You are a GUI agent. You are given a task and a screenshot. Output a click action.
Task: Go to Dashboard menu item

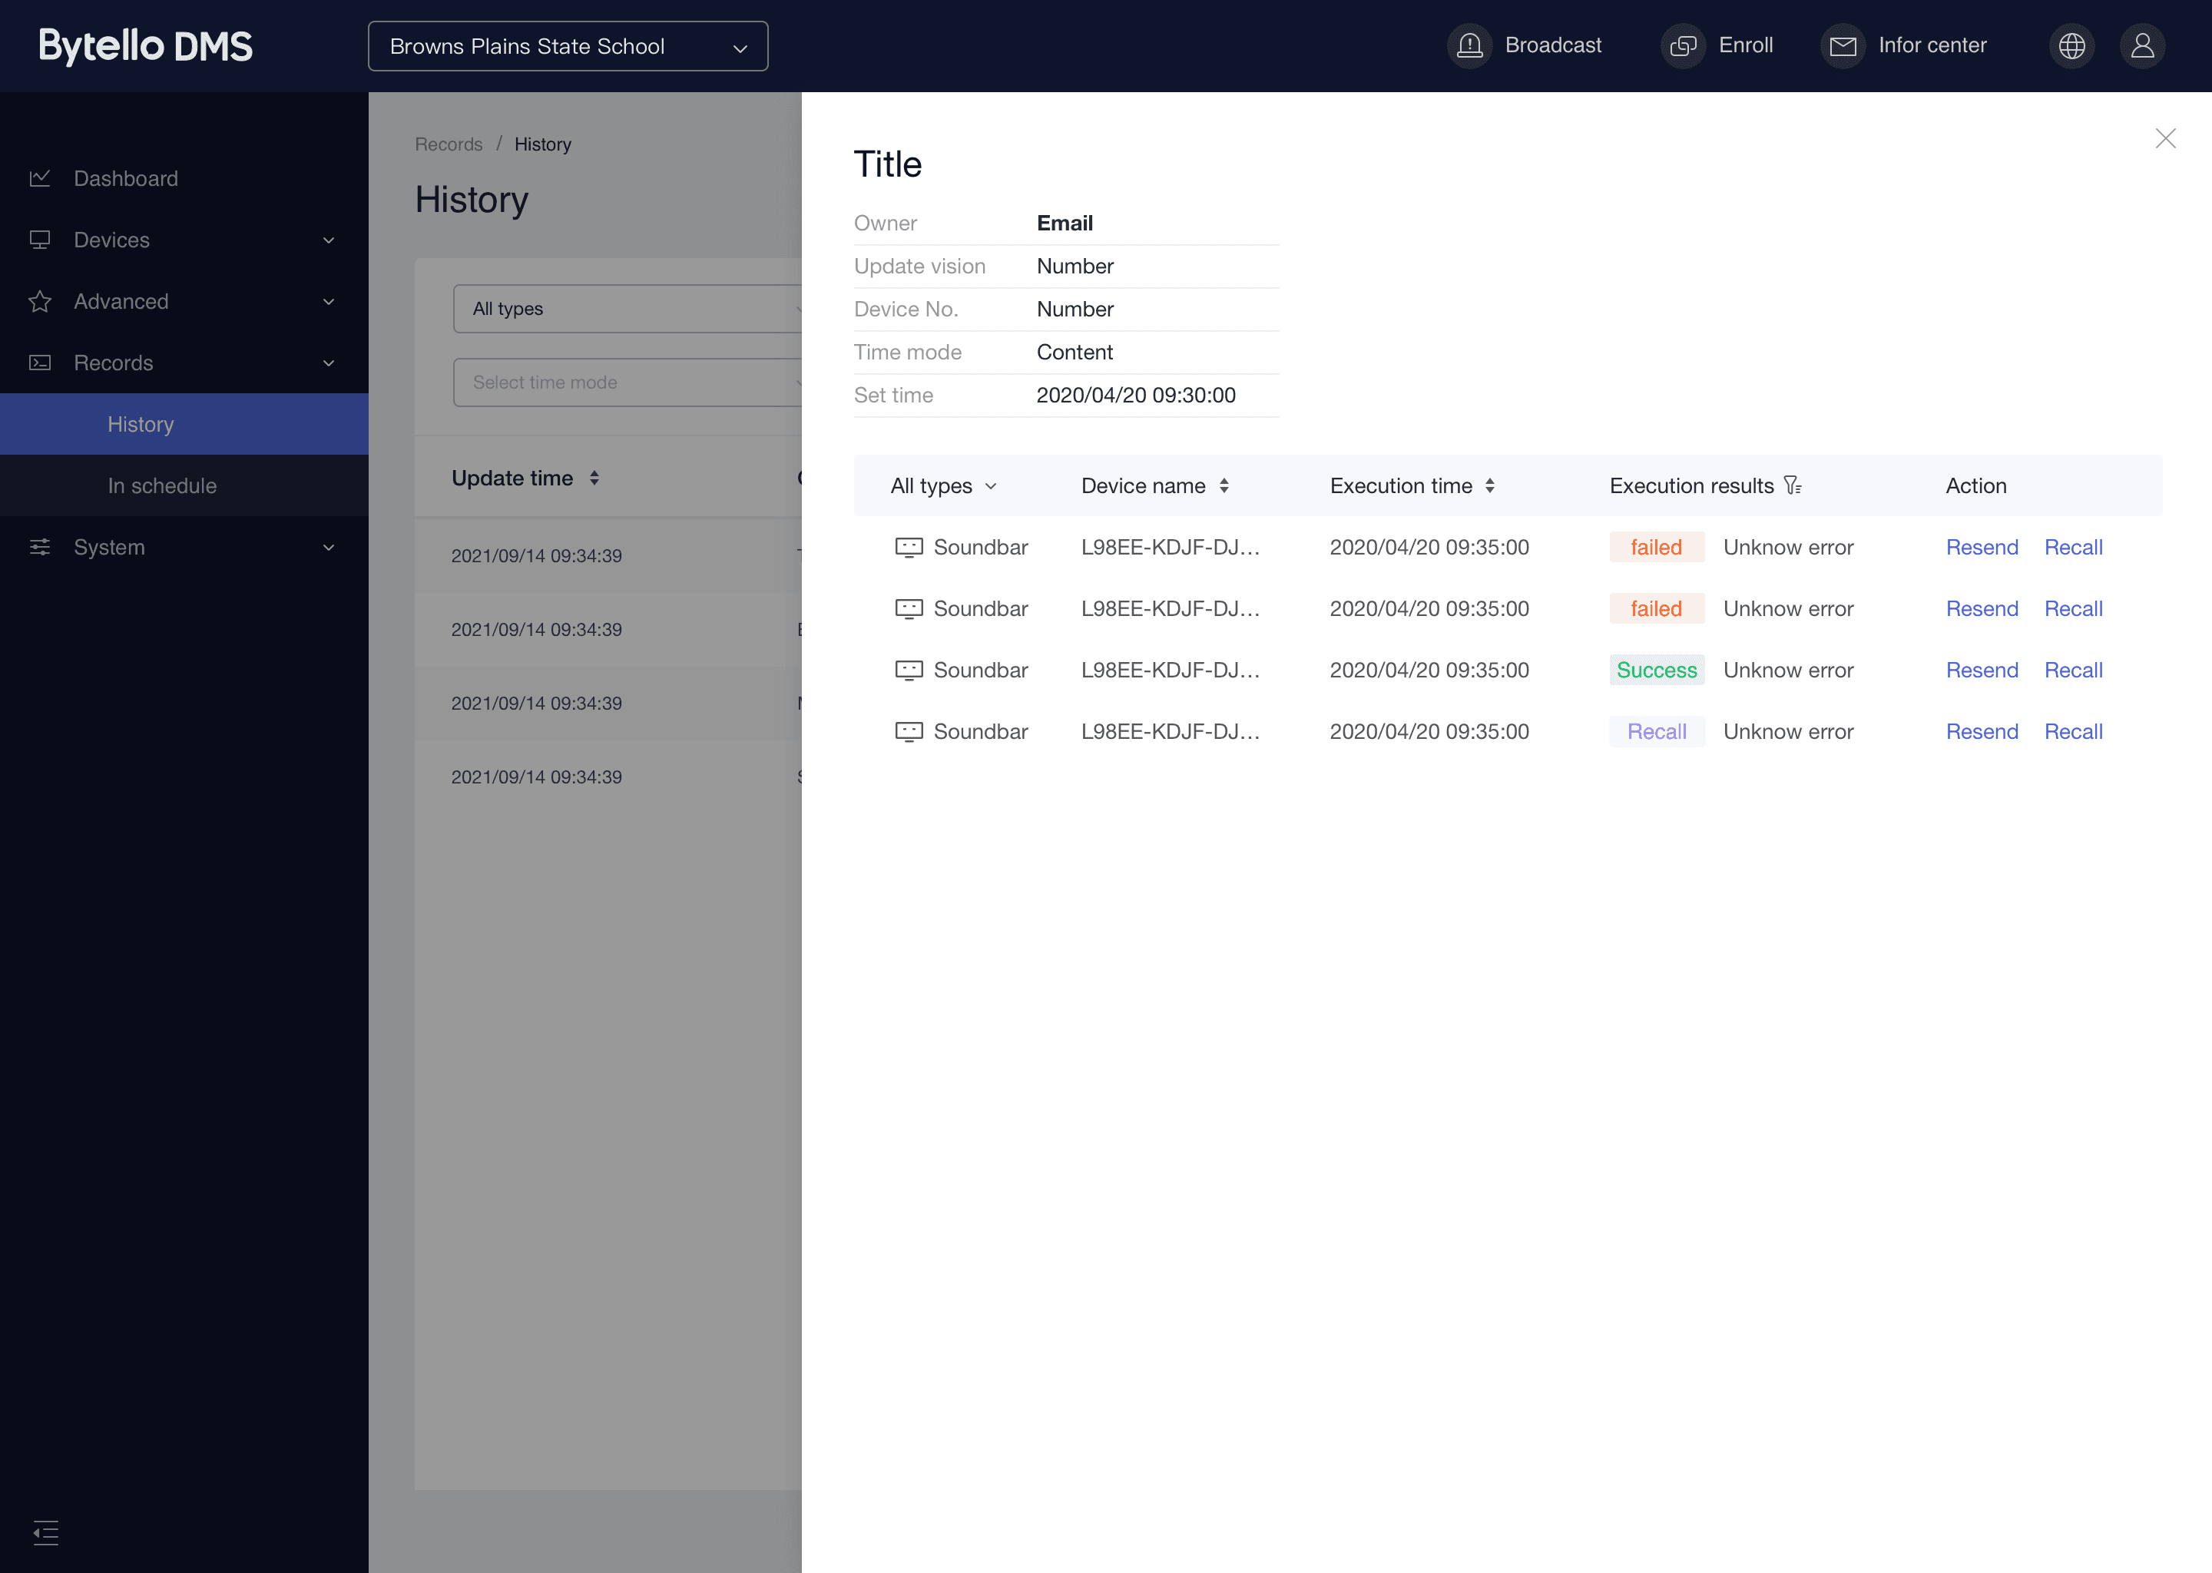pos(126,178)
